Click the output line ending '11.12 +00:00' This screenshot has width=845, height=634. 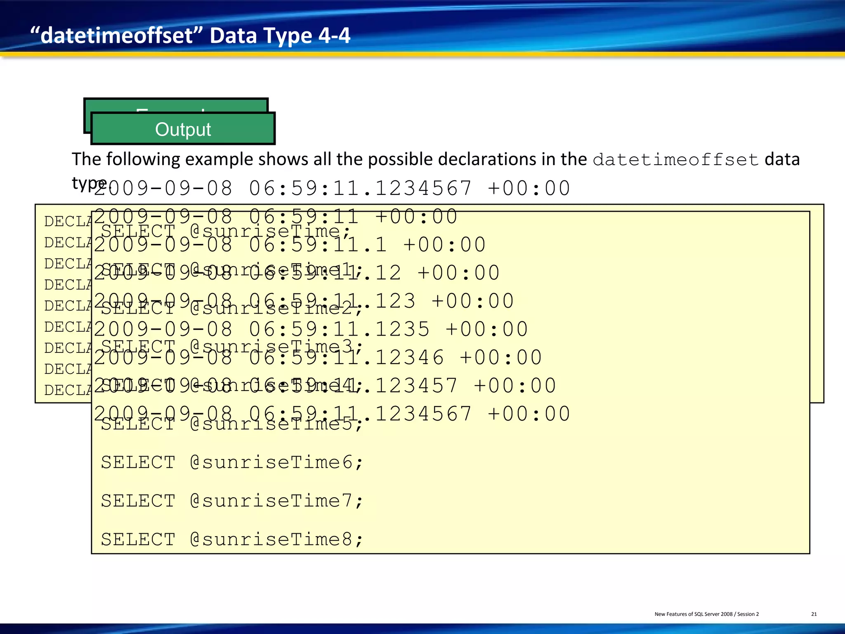click(297, 273)
